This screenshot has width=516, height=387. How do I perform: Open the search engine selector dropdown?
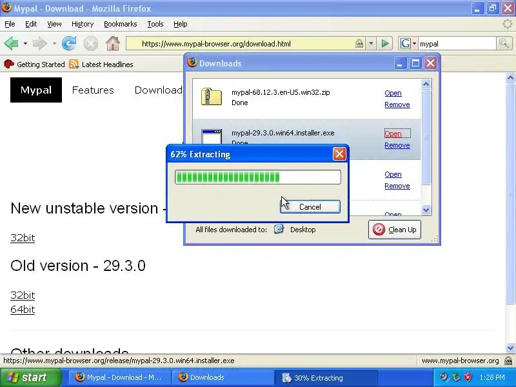pyautogui.click(x=414, y=43)
